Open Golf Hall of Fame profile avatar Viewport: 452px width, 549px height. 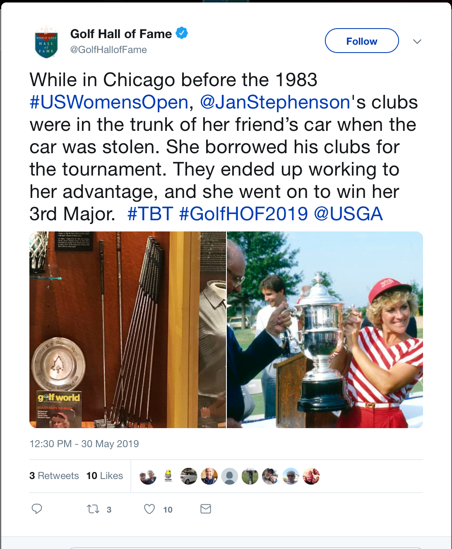tap(46, 42)
